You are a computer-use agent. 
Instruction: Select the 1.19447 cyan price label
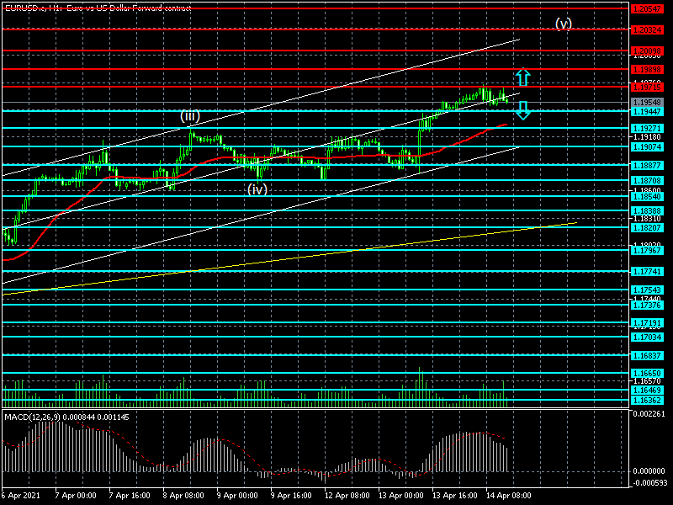tap(647, 111)
